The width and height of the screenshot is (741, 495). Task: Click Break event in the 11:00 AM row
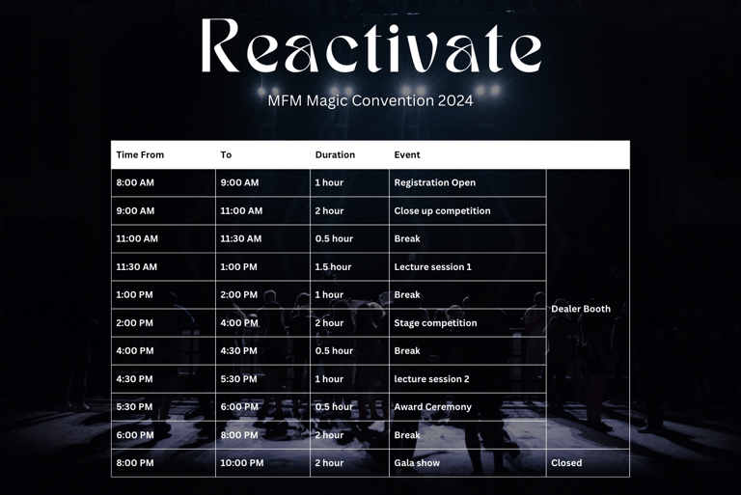pyautogui.click(x=467, y=238)
